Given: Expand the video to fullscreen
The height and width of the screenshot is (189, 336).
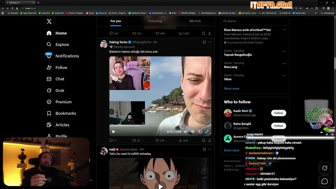Looking at the screenshot, I should pyautogui.click(x=207, y=132).
